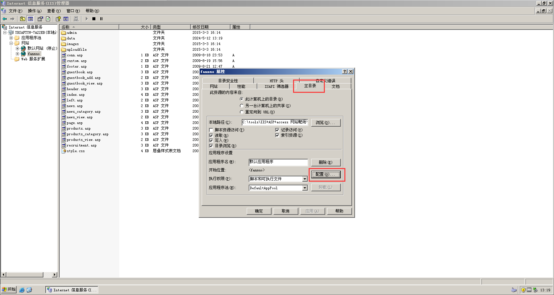554x295 pixels.
Task: Click the 应用程序池 folder icon
Action: point(17,38)
